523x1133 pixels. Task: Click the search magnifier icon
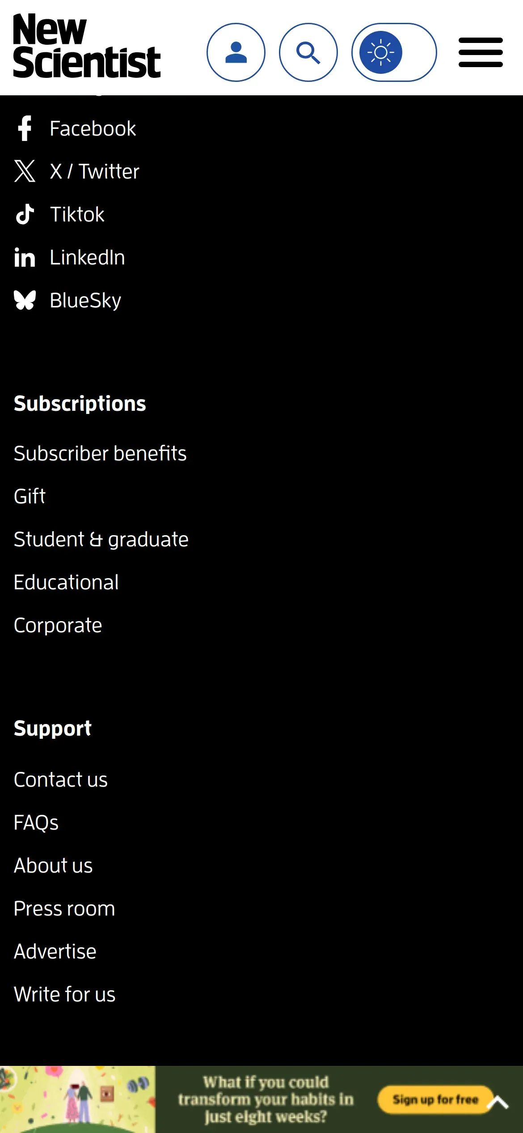[x=308, y=52]
